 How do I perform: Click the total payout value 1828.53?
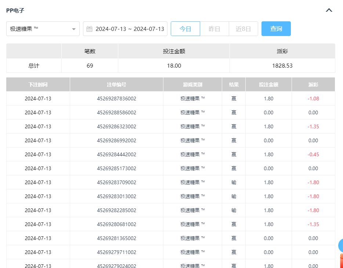coord(282,66)
